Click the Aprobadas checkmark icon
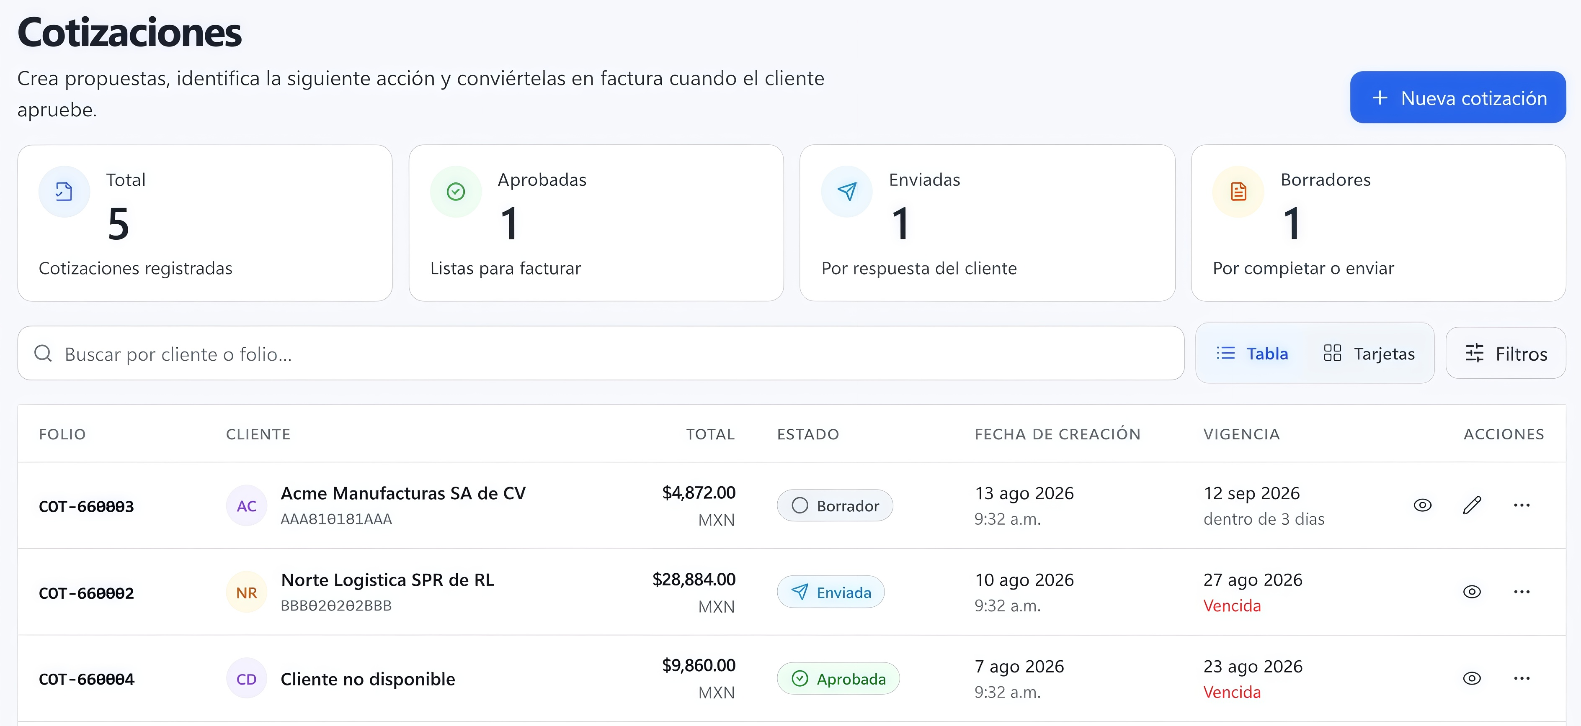Image resolution: width=1581 pixels, height=726 pixels. coord(455,192)
